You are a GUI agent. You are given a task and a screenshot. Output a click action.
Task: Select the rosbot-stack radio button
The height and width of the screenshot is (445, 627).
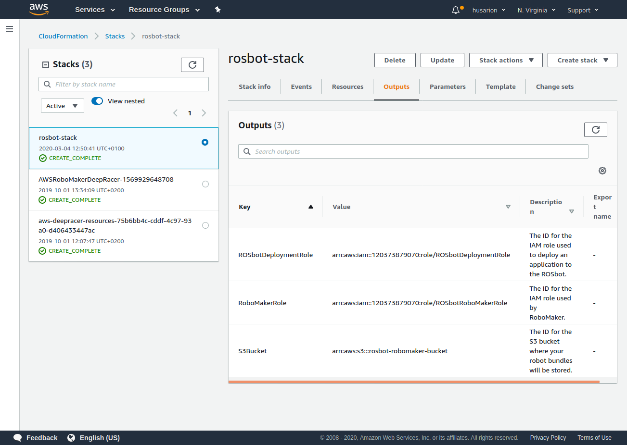click(x=205, y=142)
